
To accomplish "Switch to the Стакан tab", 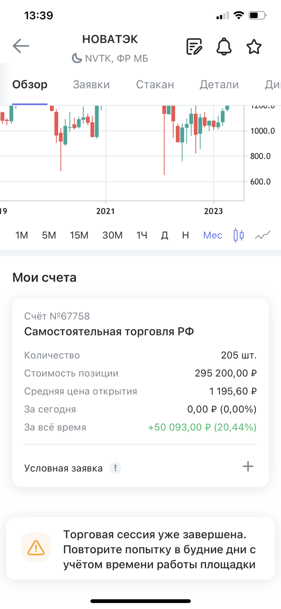I will 155,85.
